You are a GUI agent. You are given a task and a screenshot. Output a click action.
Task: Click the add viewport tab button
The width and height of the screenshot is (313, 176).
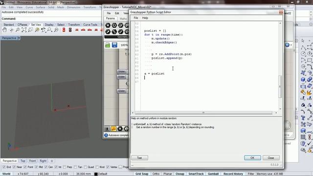point(52,161)
